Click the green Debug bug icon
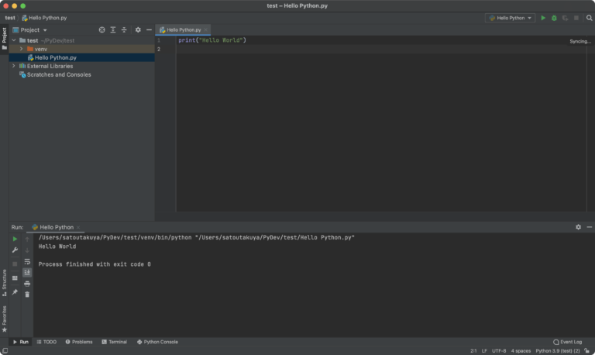595x355 pixels. (554, 18)
